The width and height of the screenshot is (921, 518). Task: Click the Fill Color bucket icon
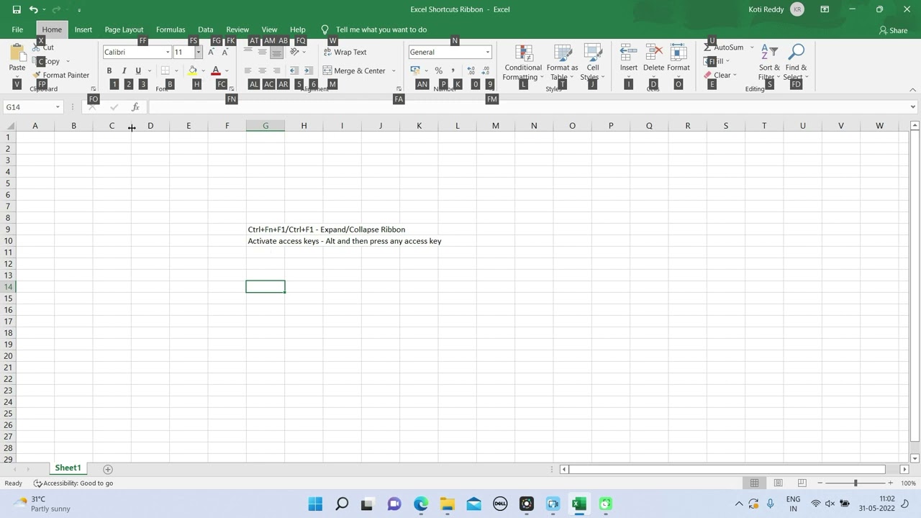click(192, 71)
